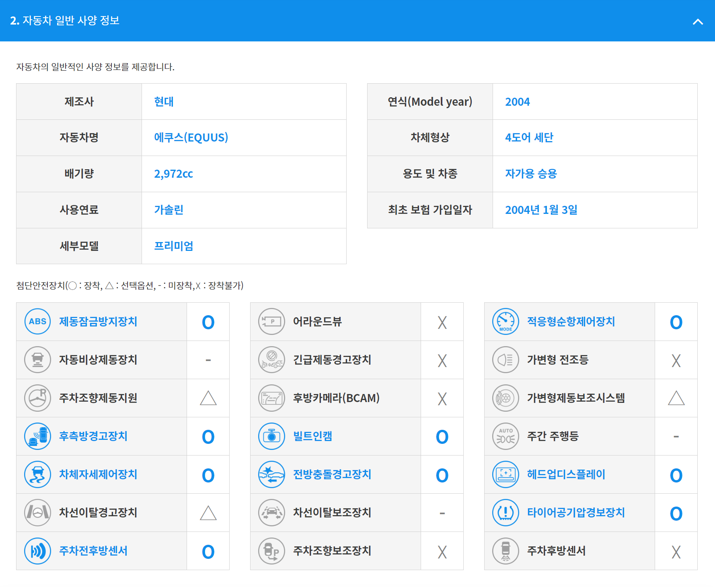
Task: Click the 어라운드뷰 camera icon
Action: coord(271,322)
